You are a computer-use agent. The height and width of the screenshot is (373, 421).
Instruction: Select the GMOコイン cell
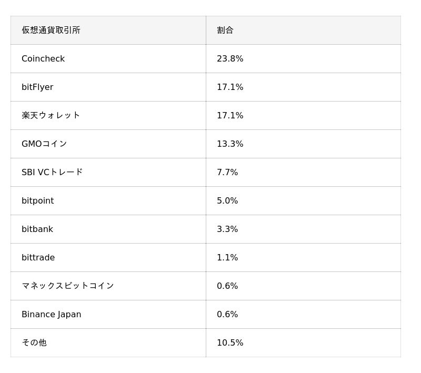[44, 144]
